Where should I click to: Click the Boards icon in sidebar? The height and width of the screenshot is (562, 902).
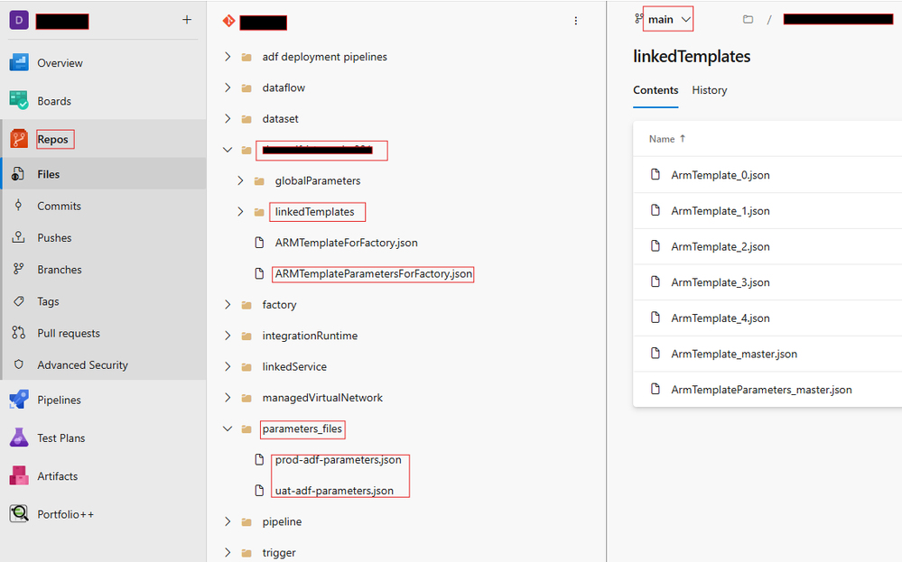(x=19, y=100)
